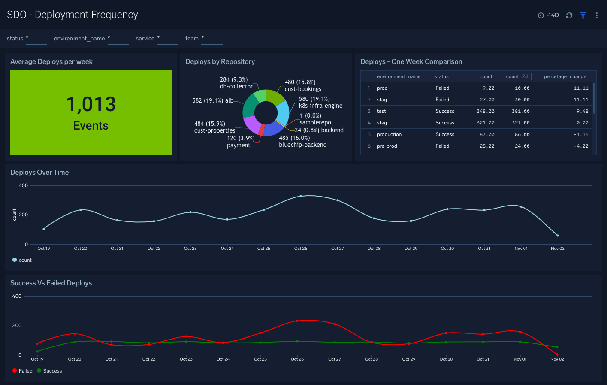Open the service filter dropdown

pos(167,40)
